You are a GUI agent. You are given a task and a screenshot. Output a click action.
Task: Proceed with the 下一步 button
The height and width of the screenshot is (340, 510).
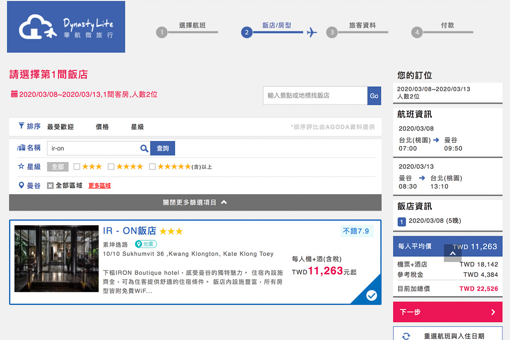click(448, 312)
